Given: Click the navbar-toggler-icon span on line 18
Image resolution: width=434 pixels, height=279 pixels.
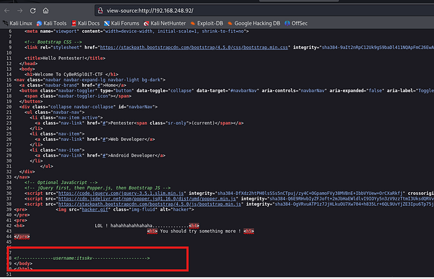Looking at the screenshot, I should tap(77, 96).
